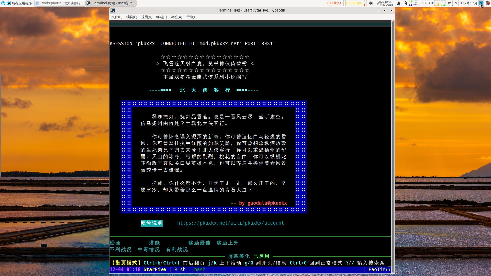Select the Terminal 终端 taskbar window button

[111, 3]
